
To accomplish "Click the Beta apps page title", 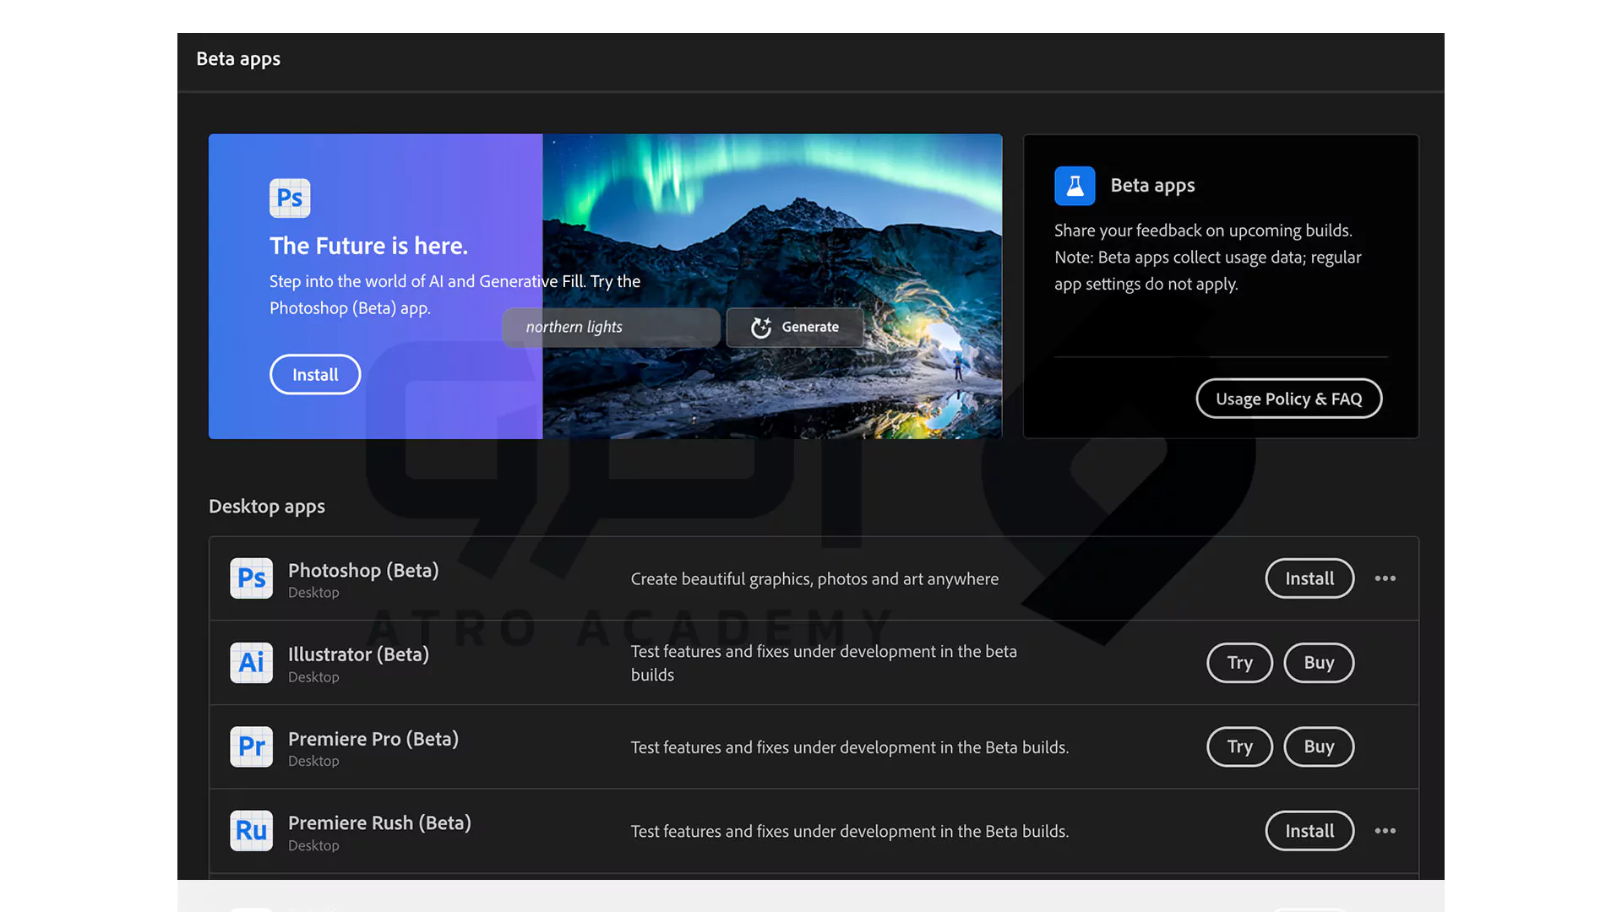I will (238, 59).
